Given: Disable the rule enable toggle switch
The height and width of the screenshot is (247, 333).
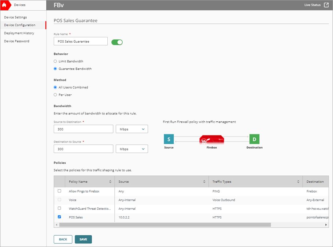Looking at the screenshot, I should pyautogui.click(x=117, y=42).
